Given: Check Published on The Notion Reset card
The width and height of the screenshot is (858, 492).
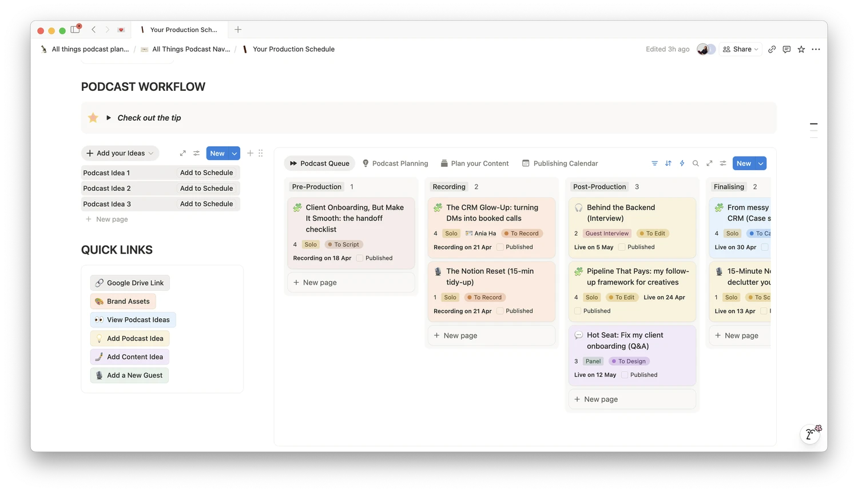Looking at the screenshot, I should coord(500,311).
